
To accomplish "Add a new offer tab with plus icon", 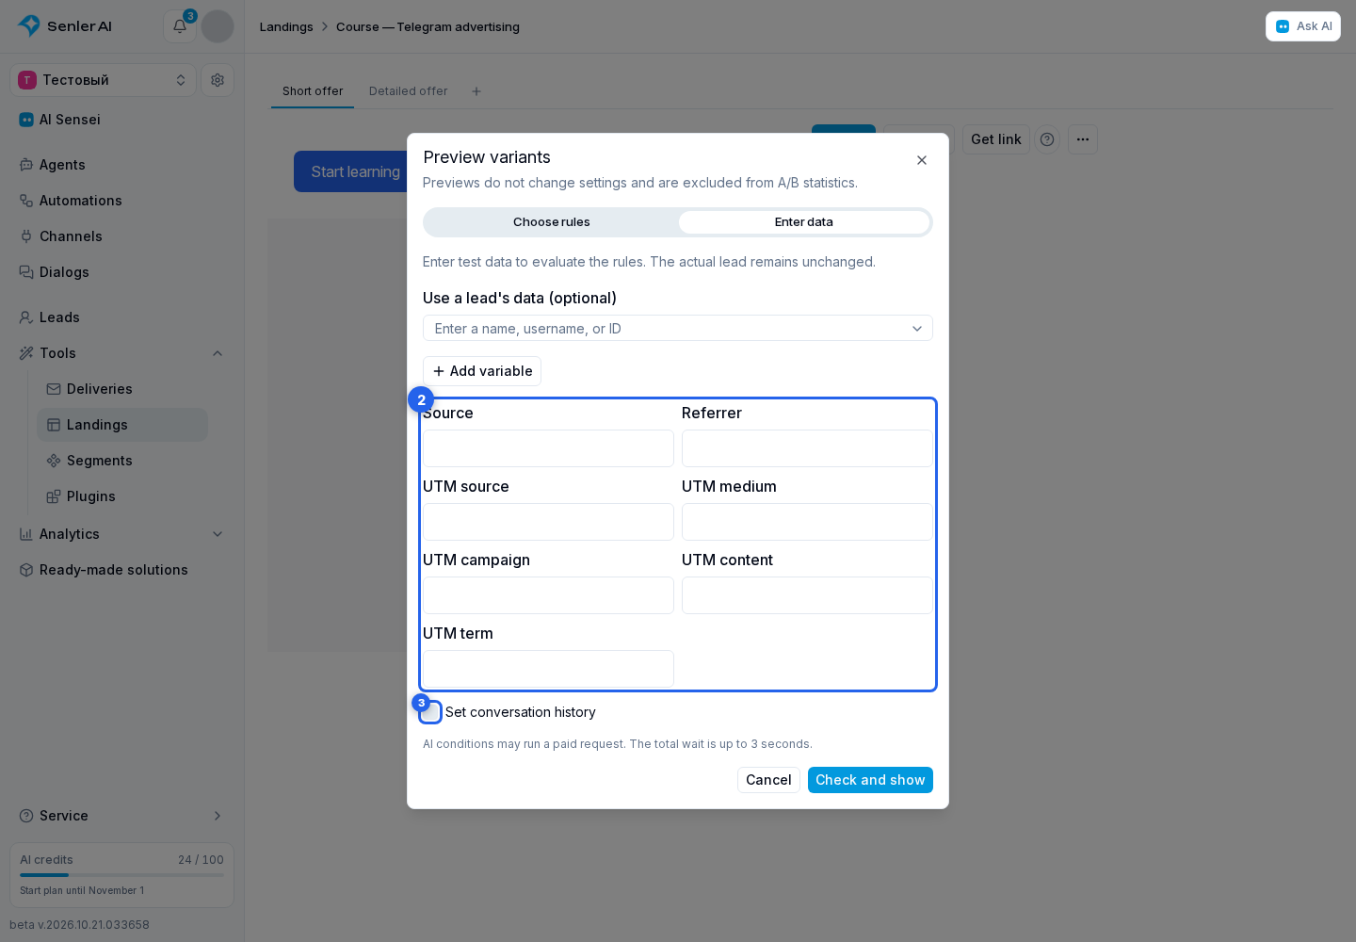I will coord(476,91).
